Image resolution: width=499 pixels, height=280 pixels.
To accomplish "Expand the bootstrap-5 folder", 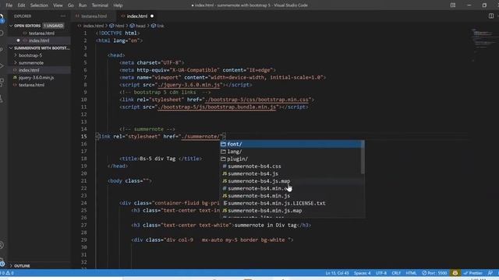I will coord(30,55).
